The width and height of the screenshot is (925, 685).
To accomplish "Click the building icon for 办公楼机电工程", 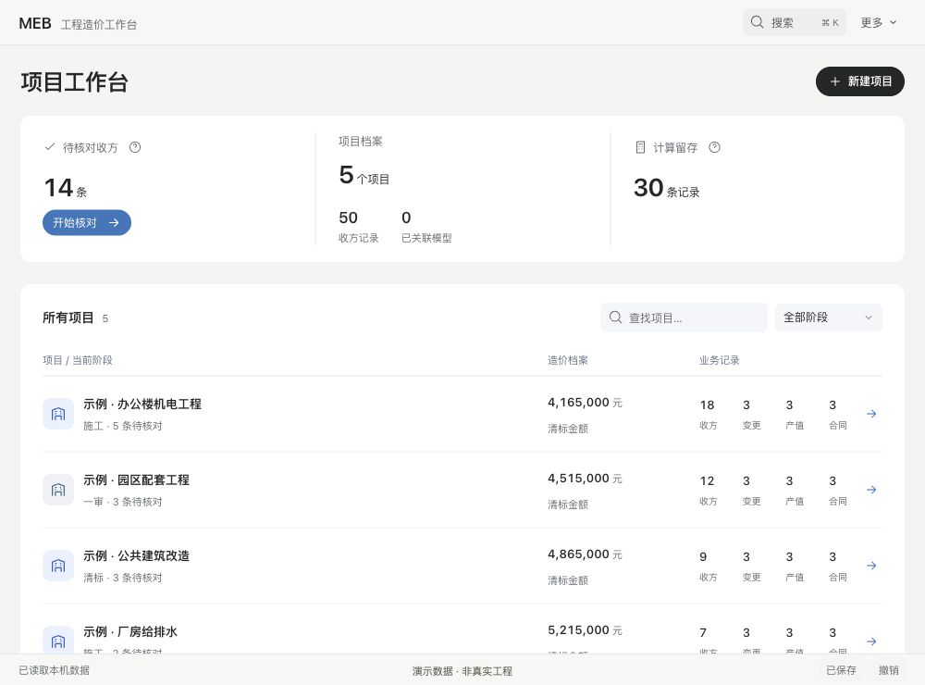I will pos(58,414).
